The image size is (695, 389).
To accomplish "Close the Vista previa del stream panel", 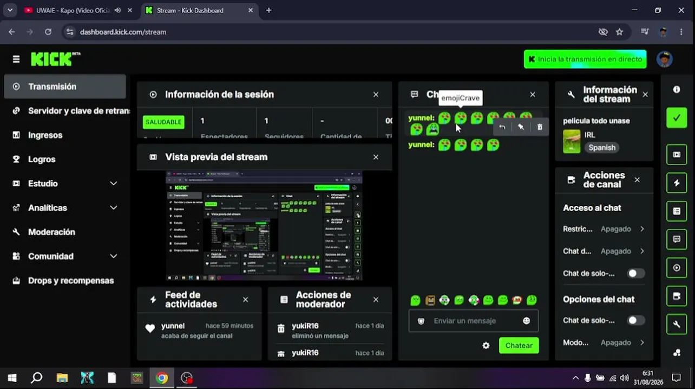I will (x=376, y=157).
